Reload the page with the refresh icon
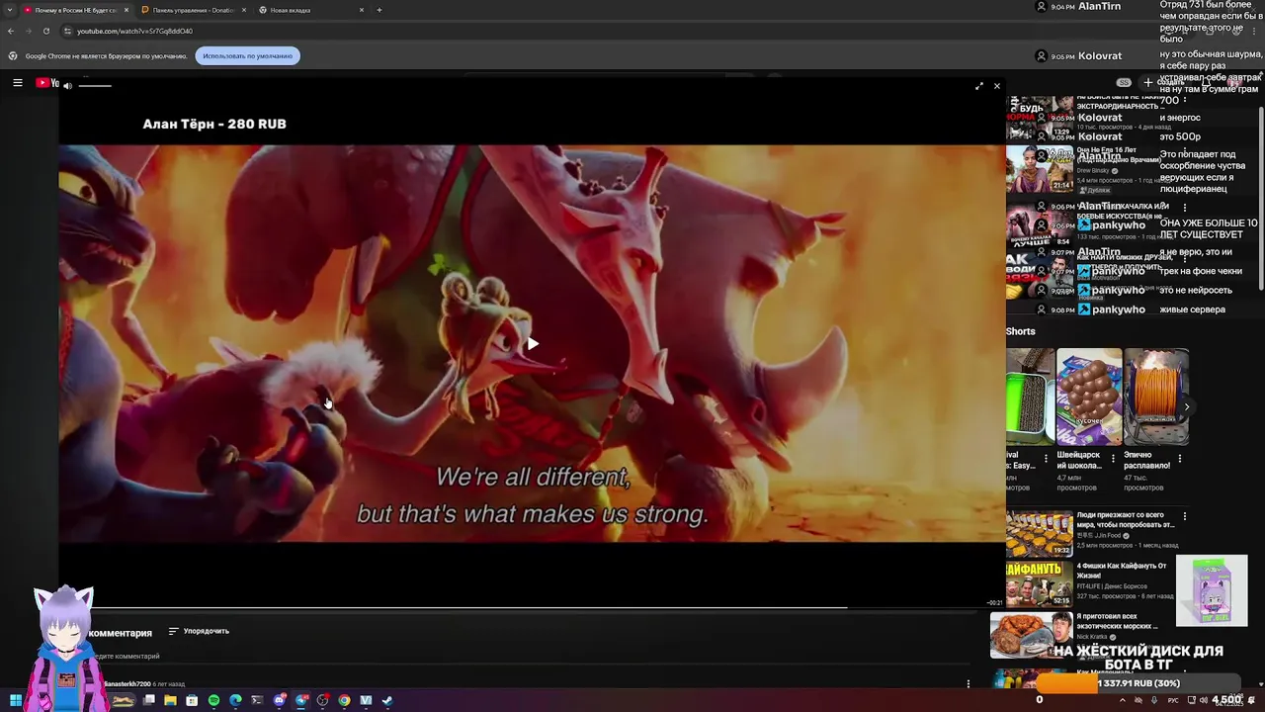The height and width of the screenshot is (712, 1265). point(45,31)
